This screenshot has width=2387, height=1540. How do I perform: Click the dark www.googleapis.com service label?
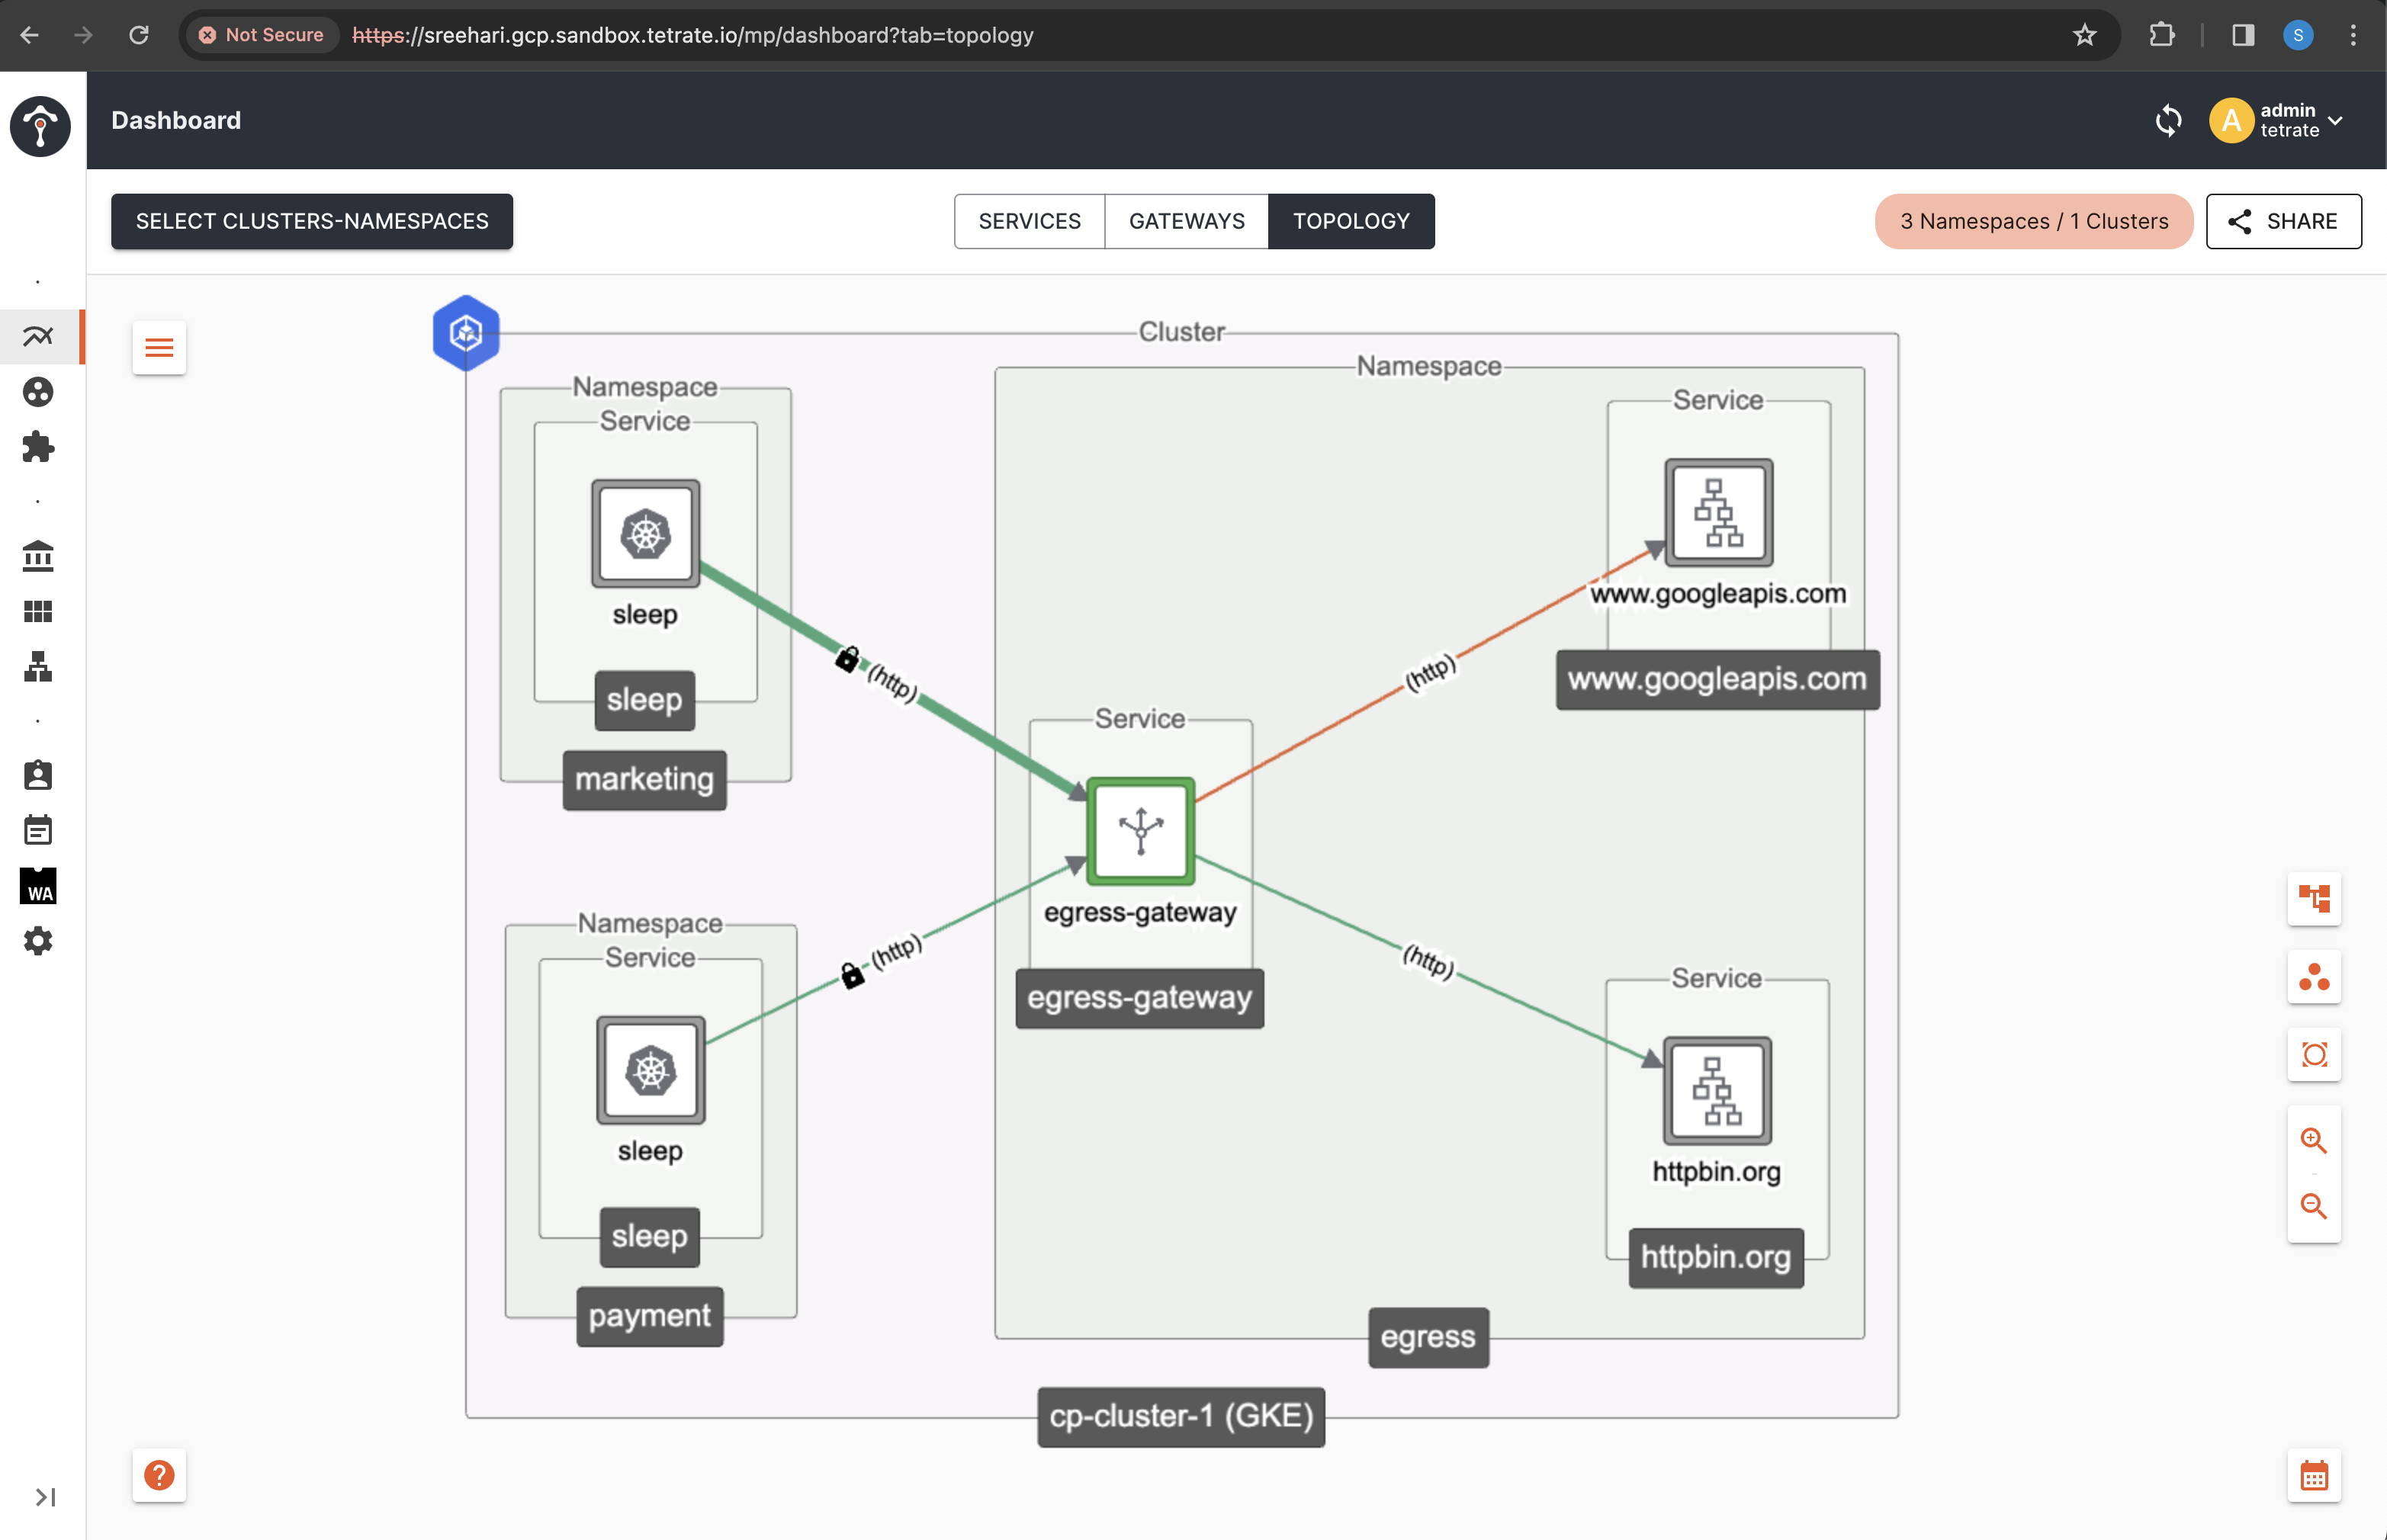pyautogui.click(x=1717, y=680)
